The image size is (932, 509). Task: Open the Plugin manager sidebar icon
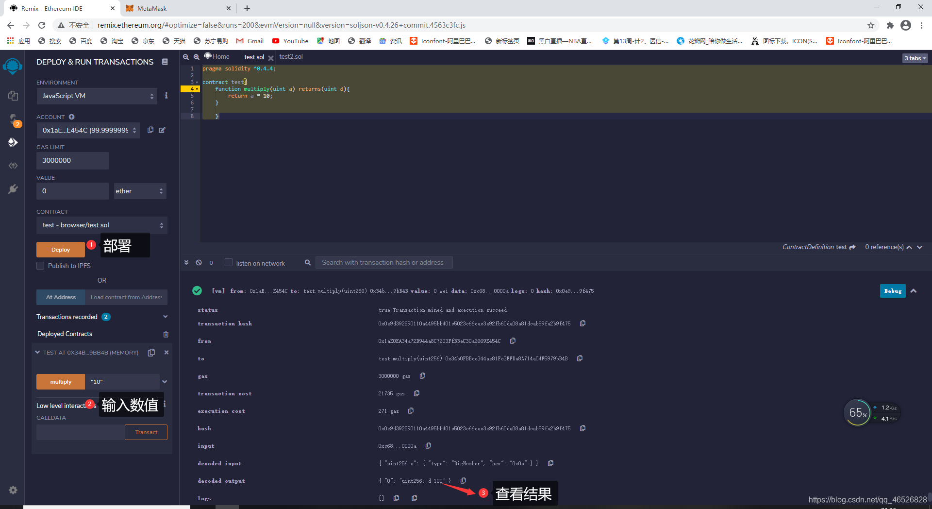13,189
